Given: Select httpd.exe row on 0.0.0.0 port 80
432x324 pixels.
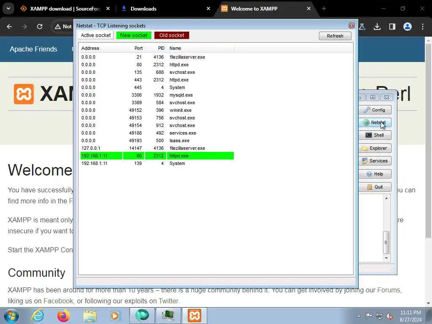Looking at the screenshot, I should click(157, 65).
